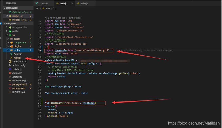Click the assets folder icon
Screen dimensions: 222x128
12,39
